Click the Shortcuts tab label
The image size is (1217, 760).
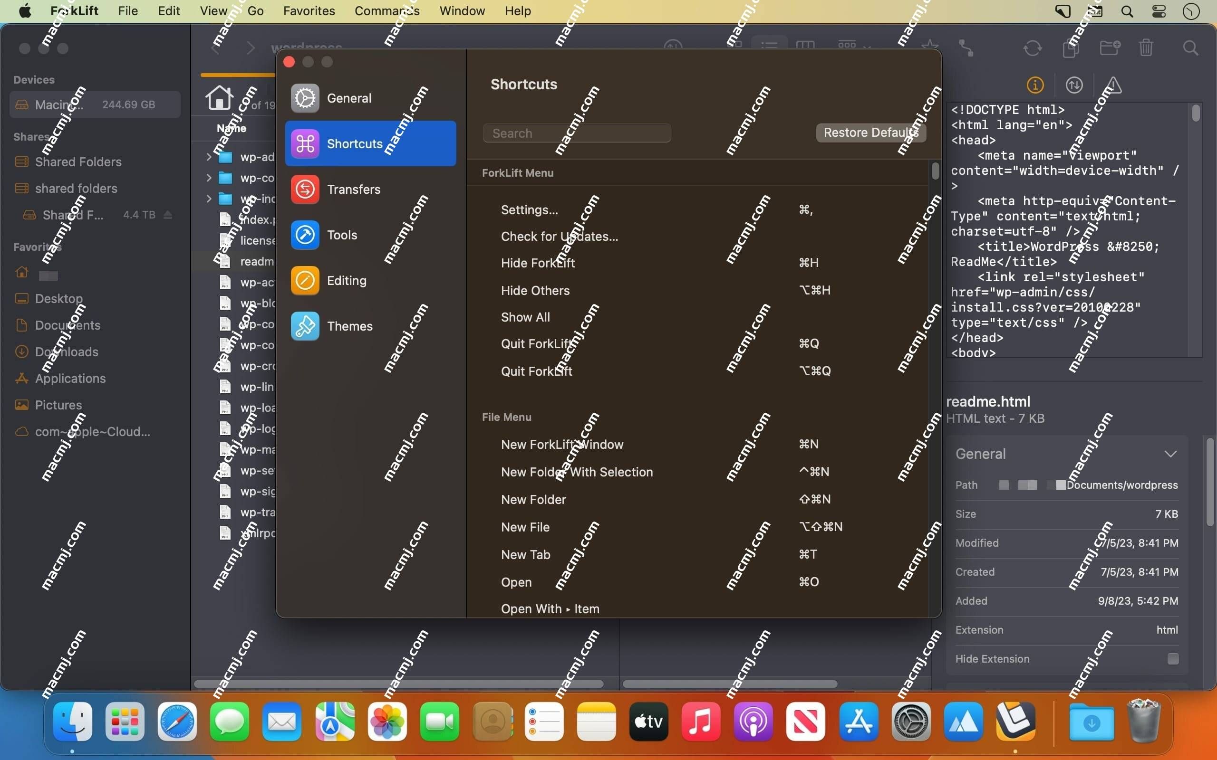(355, 143)
